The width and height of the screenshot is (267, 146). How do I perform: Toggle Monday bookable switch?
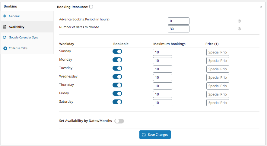click(117, 60)
